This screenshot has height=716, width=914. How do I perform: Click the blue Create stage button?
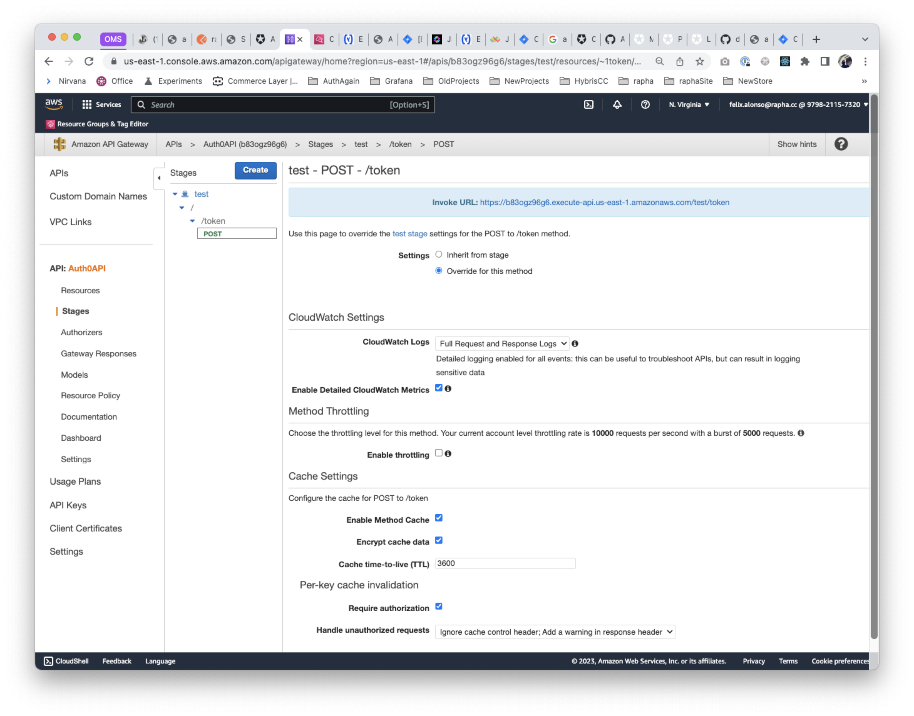pos(255,170)
